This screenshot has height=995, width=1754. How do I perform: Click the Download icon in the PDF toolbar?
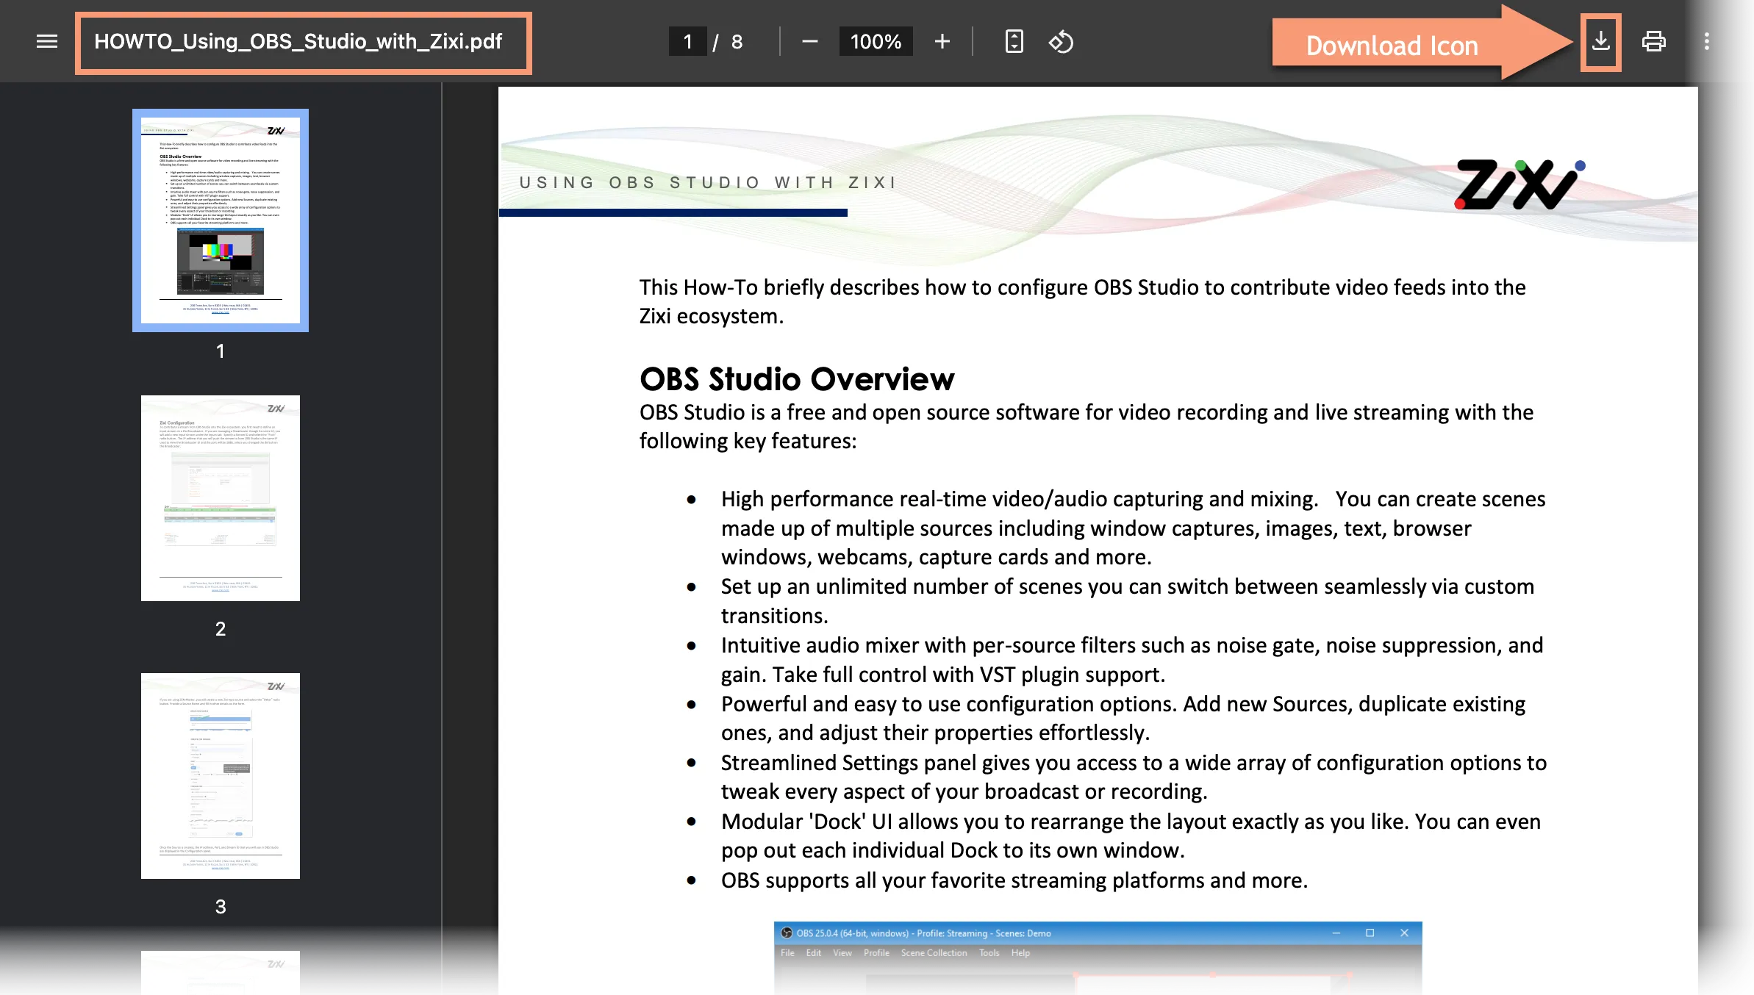(x=1600, y=42)
